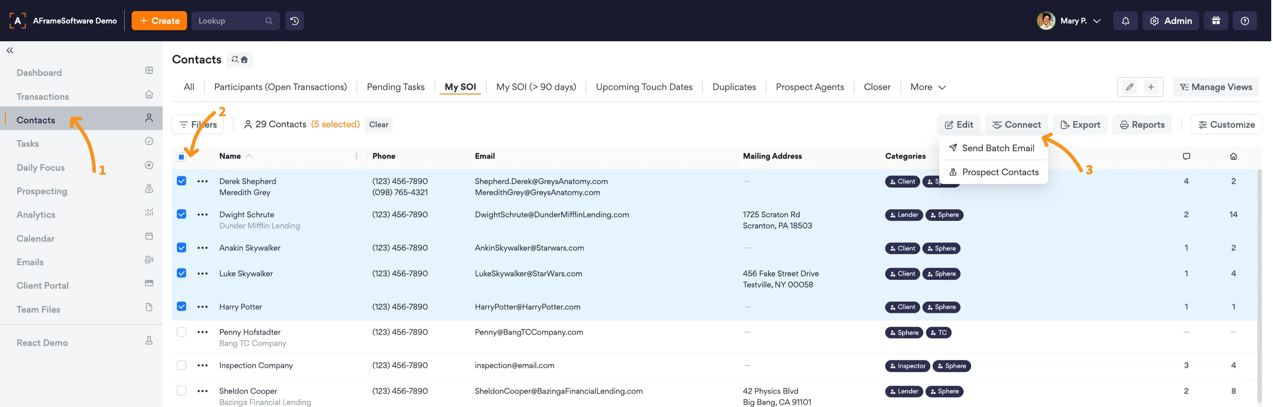Click the Calendar icon in sidebar

tap(149, 236)
